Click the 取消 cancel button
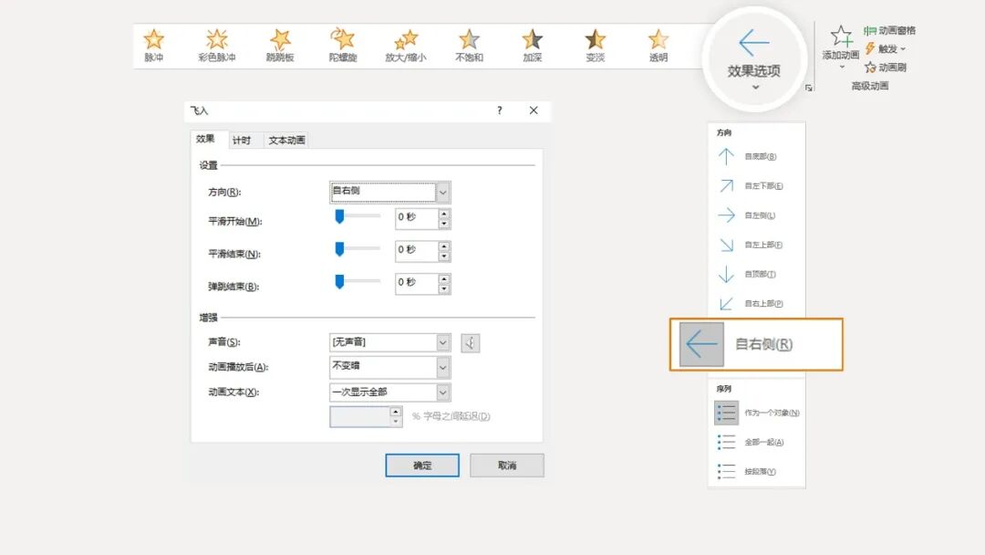This screenshot has height=555, width=985. tap(507, 466)
